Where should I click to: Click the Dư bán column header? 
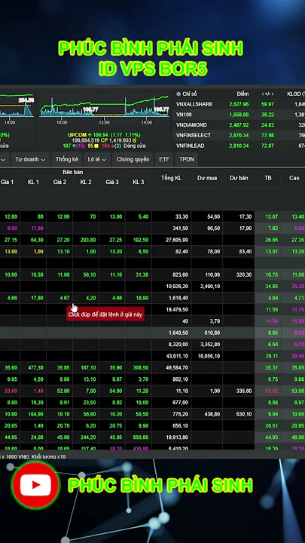239,178
